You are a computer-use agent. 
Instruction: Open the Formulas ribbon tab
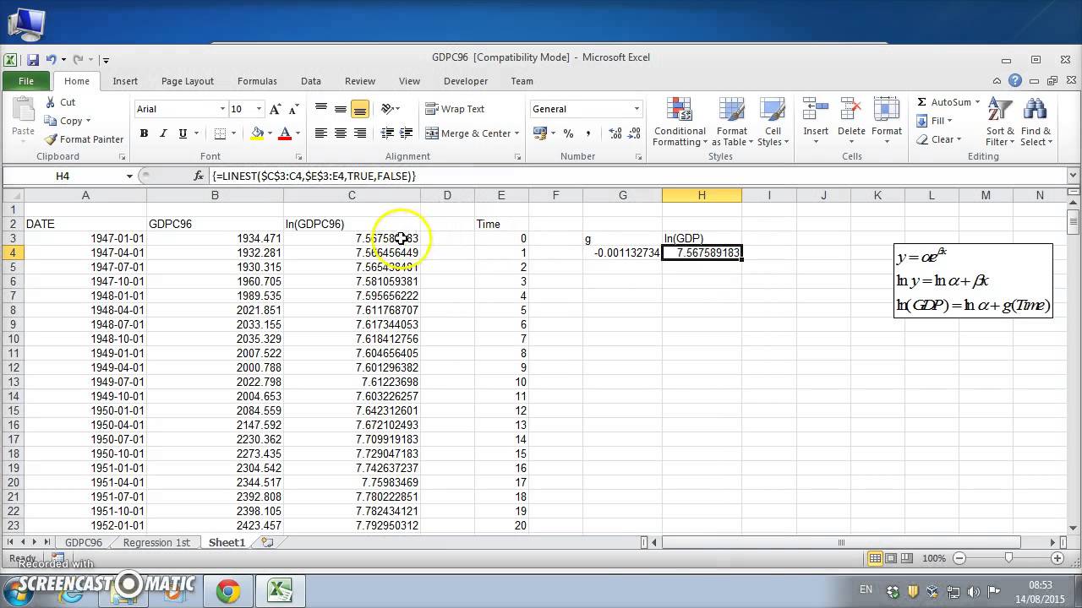[257, 81]
